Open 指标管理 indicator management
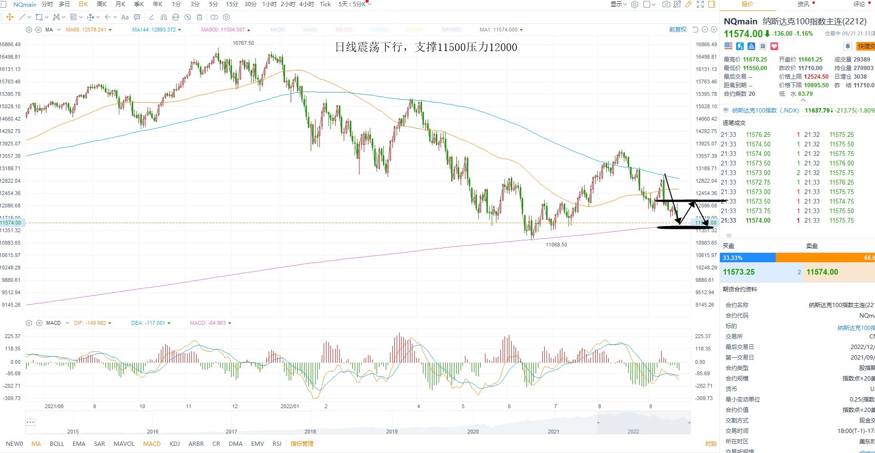Image resolution: width=875 pixels, height=453 pixels. (302, 443)
